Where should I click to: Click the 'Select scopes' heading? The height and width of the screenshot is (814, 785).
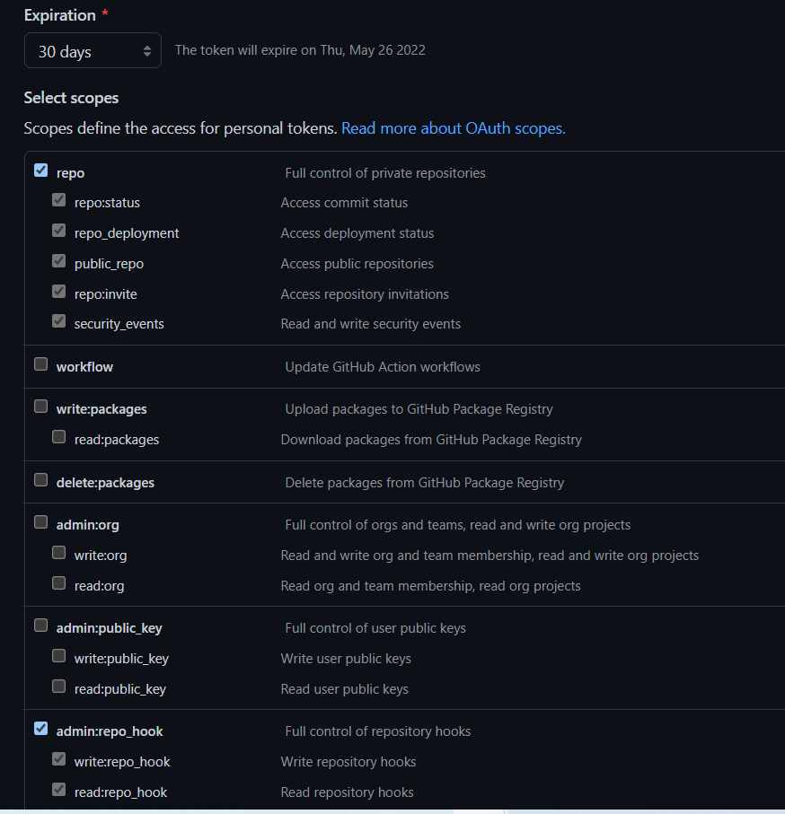(71, 98)
